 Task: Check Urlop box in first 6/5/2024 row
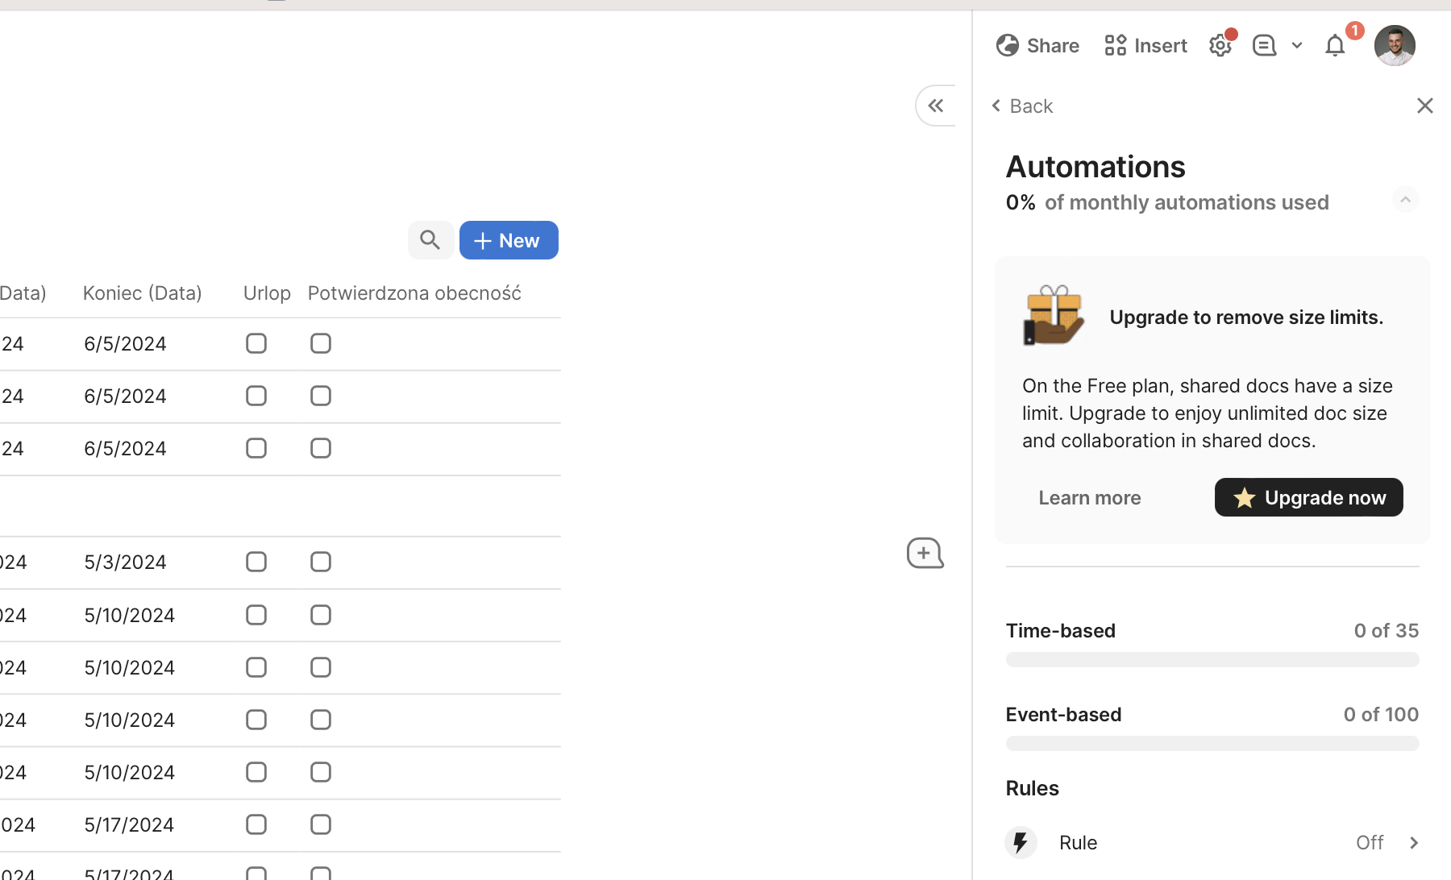point(256,343)
